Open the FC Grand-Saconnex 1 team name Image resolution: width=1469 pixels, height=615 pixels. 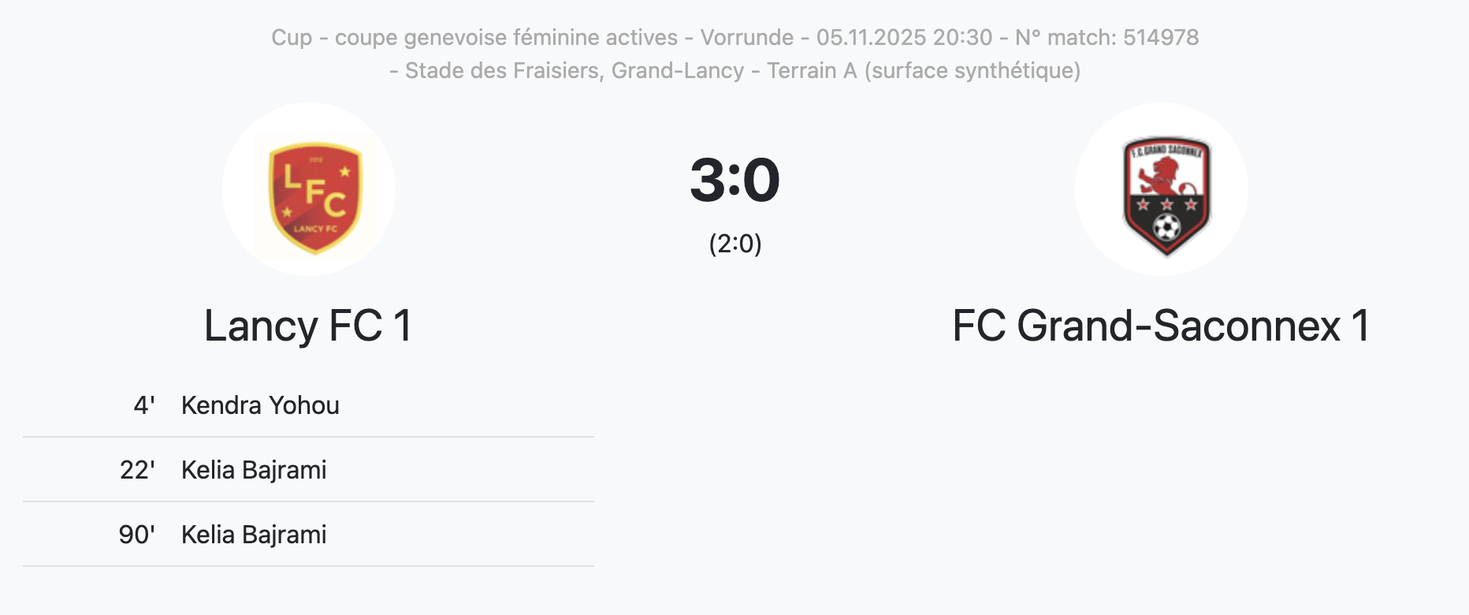click(1160, 326)
